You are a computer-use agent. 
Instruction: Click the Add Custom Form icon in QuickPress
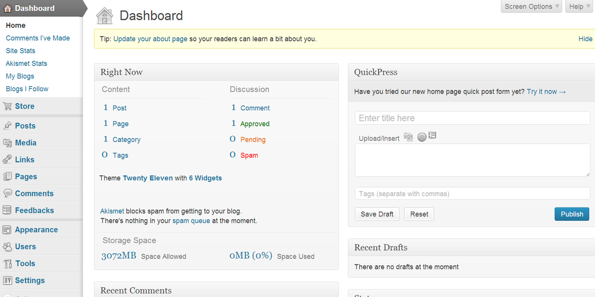click(432, 136)
